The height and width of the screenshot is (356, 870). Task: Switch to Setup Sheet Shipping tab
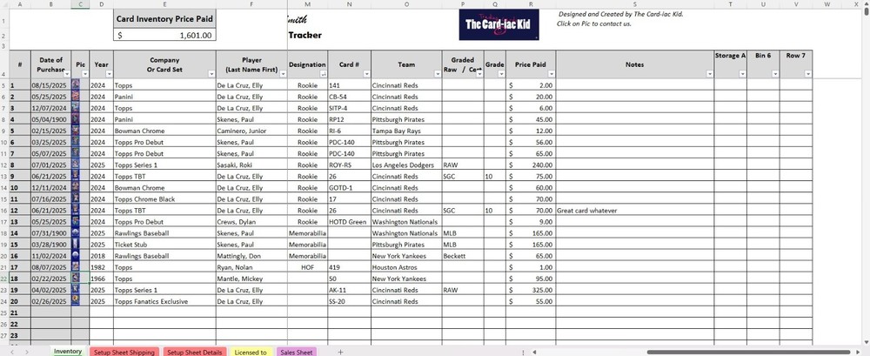(x=124, y=353)
